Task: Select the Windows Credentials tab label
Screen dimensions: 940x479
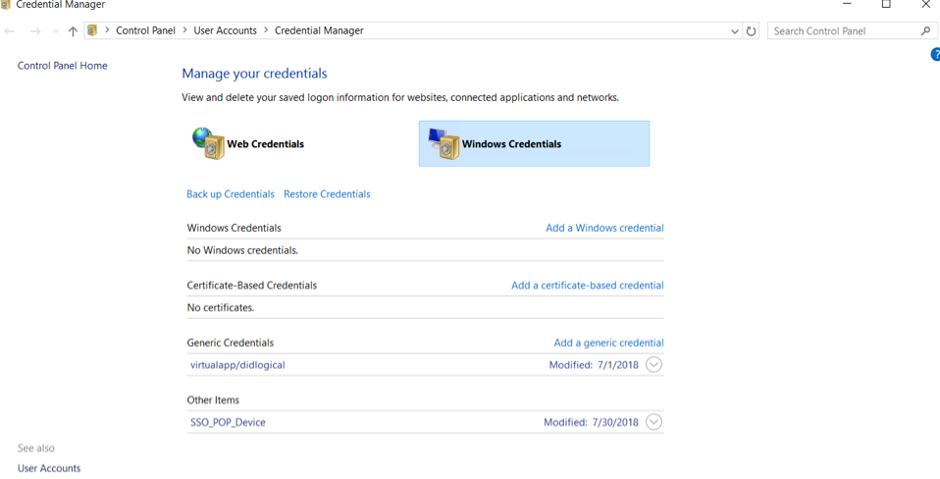Action: point(511,144)
